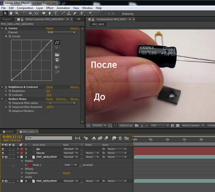Open the File menu
The width and height of the screenshot is (215, 192).
pyautogui.click(x=4, y=8)
